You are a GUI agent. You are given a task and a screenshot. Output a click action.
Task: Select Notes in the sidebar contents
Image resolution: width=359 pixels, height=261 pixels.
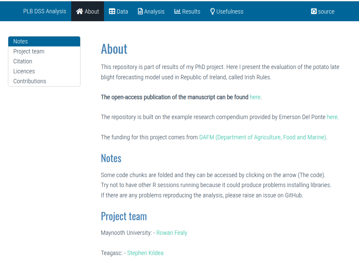[x=21, y=41]
